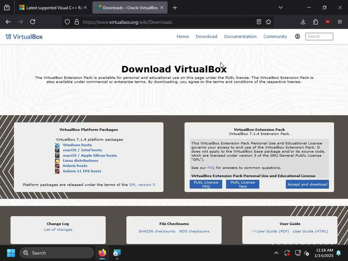Open a new tab with the plus icon

(175, 8)
